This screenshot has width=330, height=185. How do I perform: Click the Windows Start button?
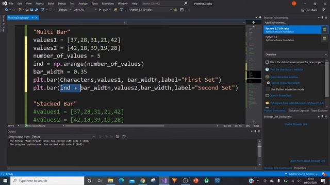[5, 180]
